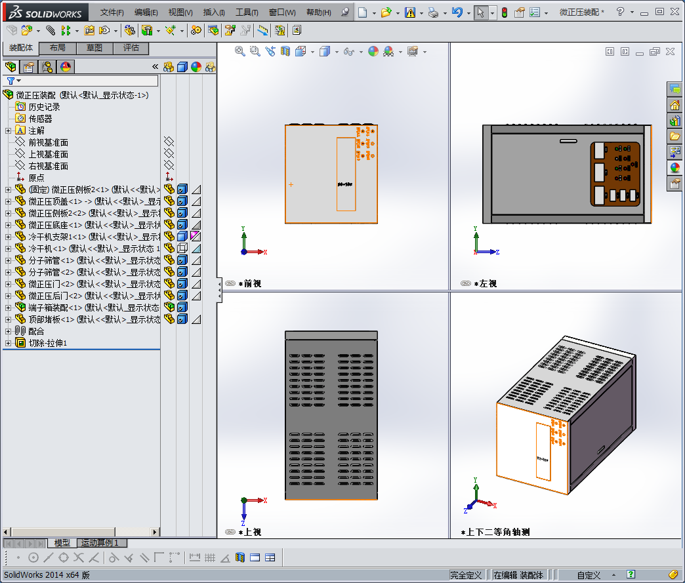Expand the 配合 mates folder
The image size is (685, 583).
(8, 331)
